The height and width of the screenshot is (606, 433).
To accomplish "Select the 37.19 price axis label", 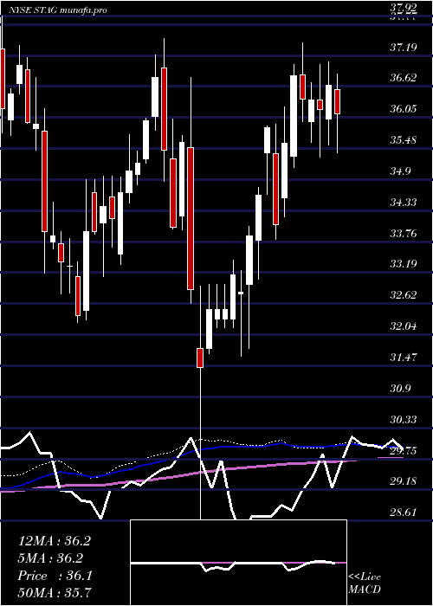I will (x=403, y=48).
